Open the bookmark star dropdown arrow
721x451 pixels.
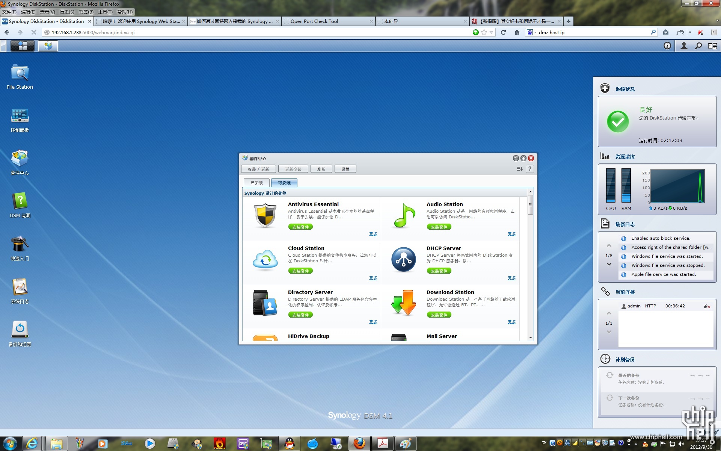click(x=491, y=32)
